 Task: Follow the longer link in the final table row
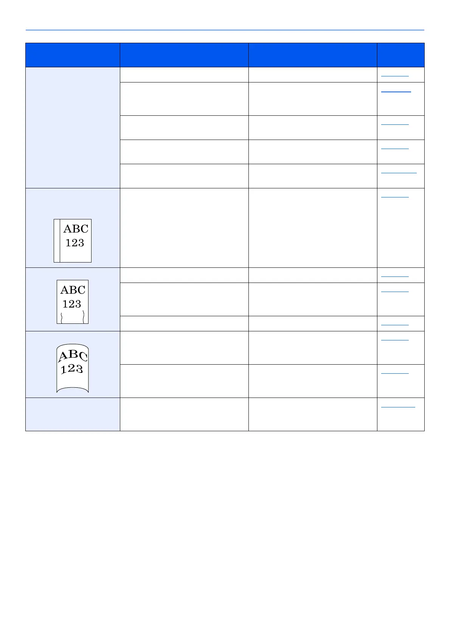click(x=398, y=406)
